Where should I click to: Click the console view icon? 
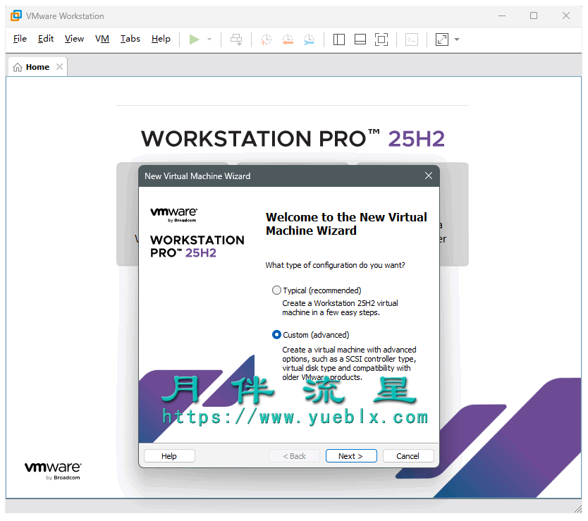(x=412, y=39)
